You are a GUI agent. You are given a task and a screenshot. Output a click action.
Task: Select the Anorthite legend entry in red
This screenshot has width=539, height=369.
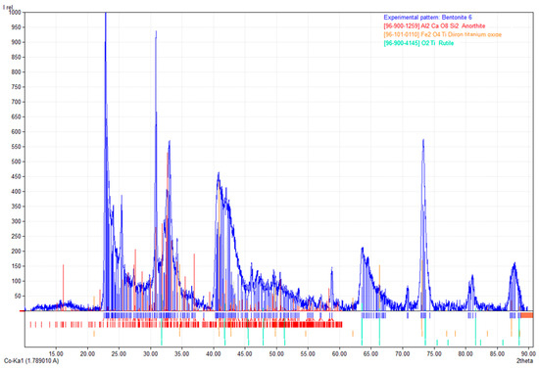click(x=434, y=25)
